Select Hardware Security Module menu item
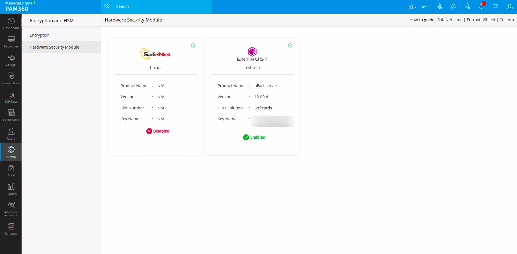 [x=61, y=47]
